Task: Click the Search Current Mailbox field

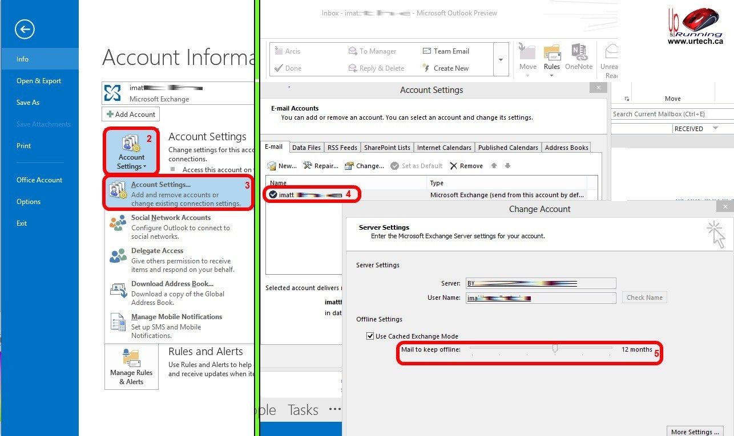Action: [x=671, y=114]
